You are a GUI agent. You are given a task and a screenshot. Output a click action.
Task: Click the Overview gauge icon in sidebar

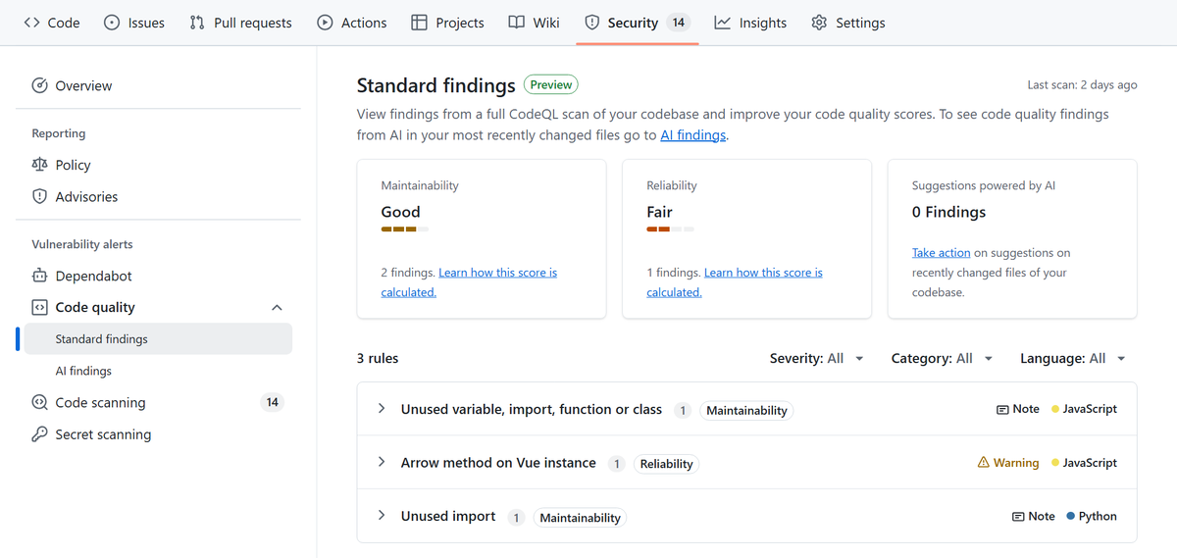pos(40,86)
